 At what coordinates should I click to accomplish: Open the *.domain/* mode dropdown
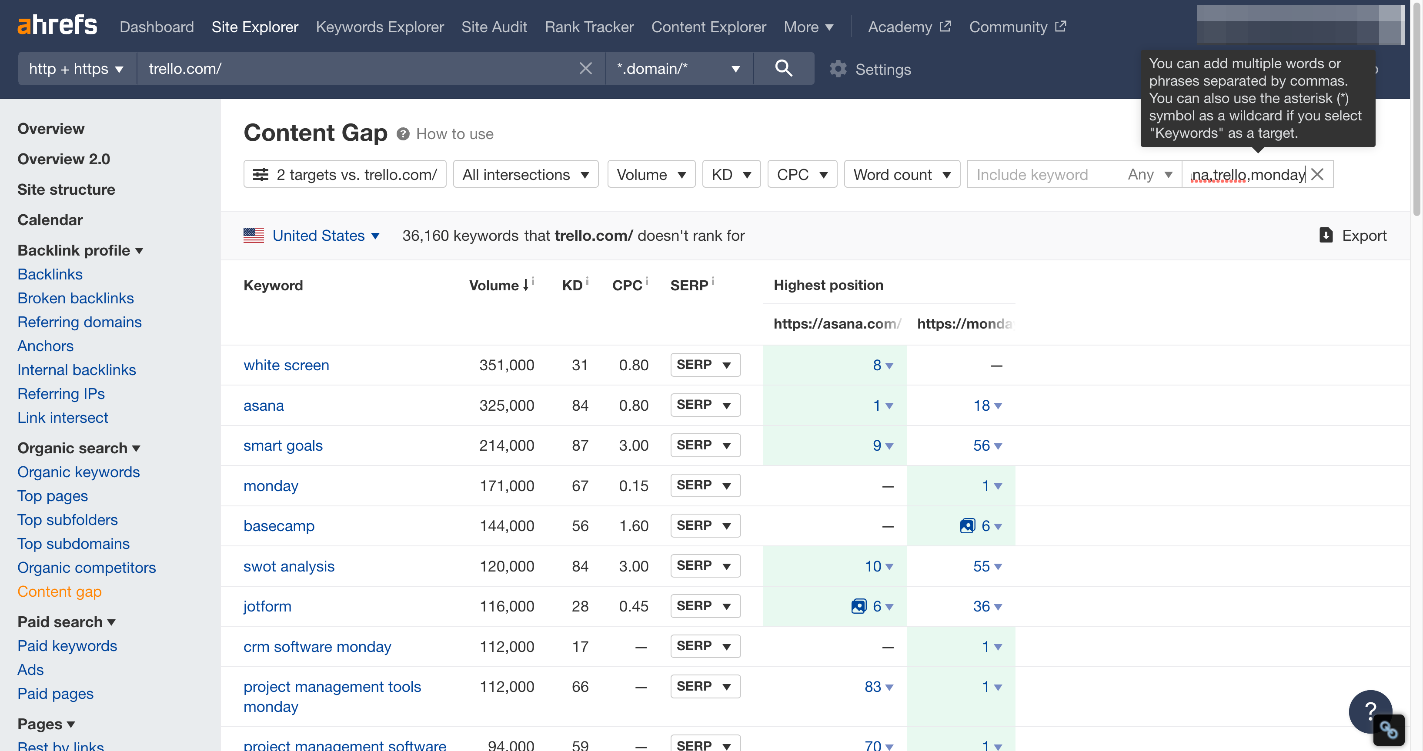(x=679, y=69)
